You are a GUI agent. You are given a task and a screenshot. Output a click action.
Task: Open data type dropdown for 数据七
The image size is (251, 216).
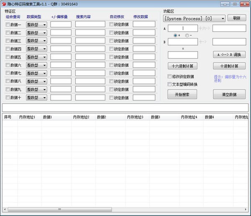36,73
